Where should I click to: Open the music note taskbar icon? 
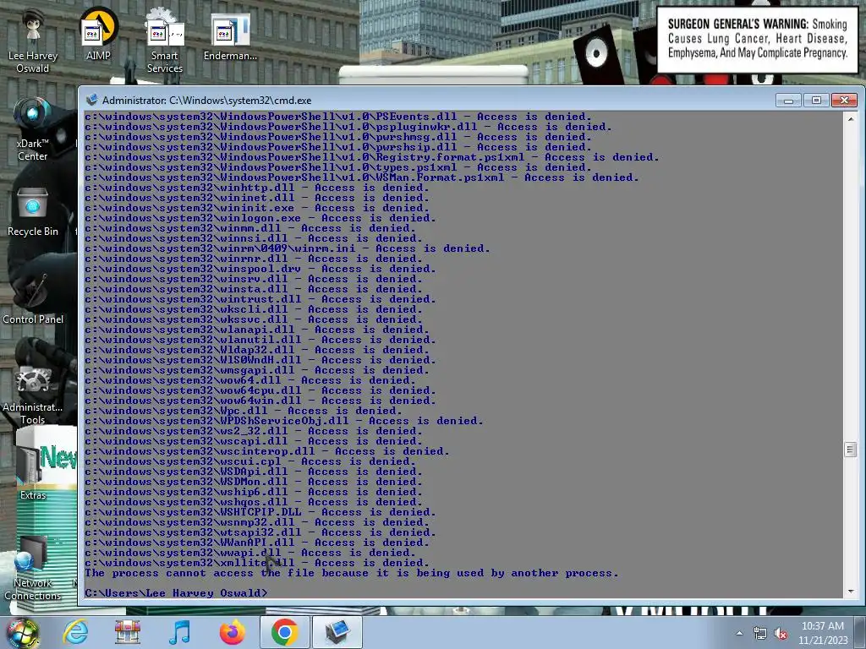pos(179,632)
